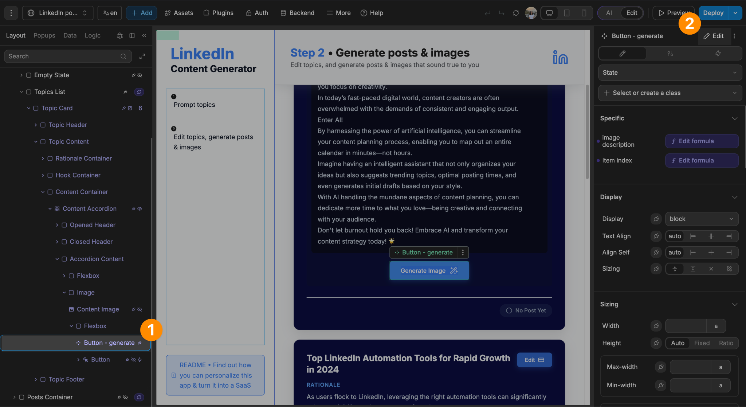Open the Select or create a class dropdown
Screen dimensions: 746x407
click(670, 93)
